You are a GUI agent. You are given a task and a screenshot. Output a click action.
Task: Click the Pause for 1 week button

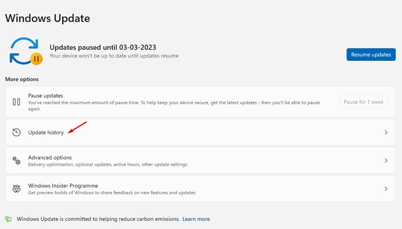pyautogui.click(x=363, y=102)
